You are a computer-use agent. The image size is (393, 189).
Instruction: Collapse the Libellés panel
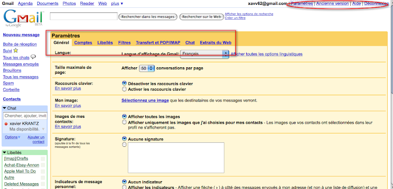pos(4,153)
